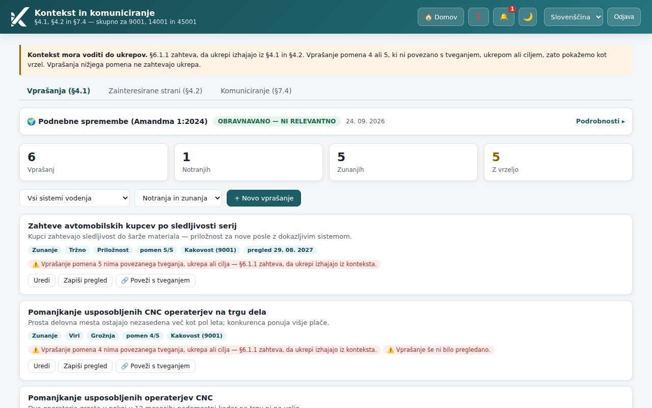The width and height of the screenshot is (652, 408).
Task: Go to Domov home page
Action: pos(441,17)
